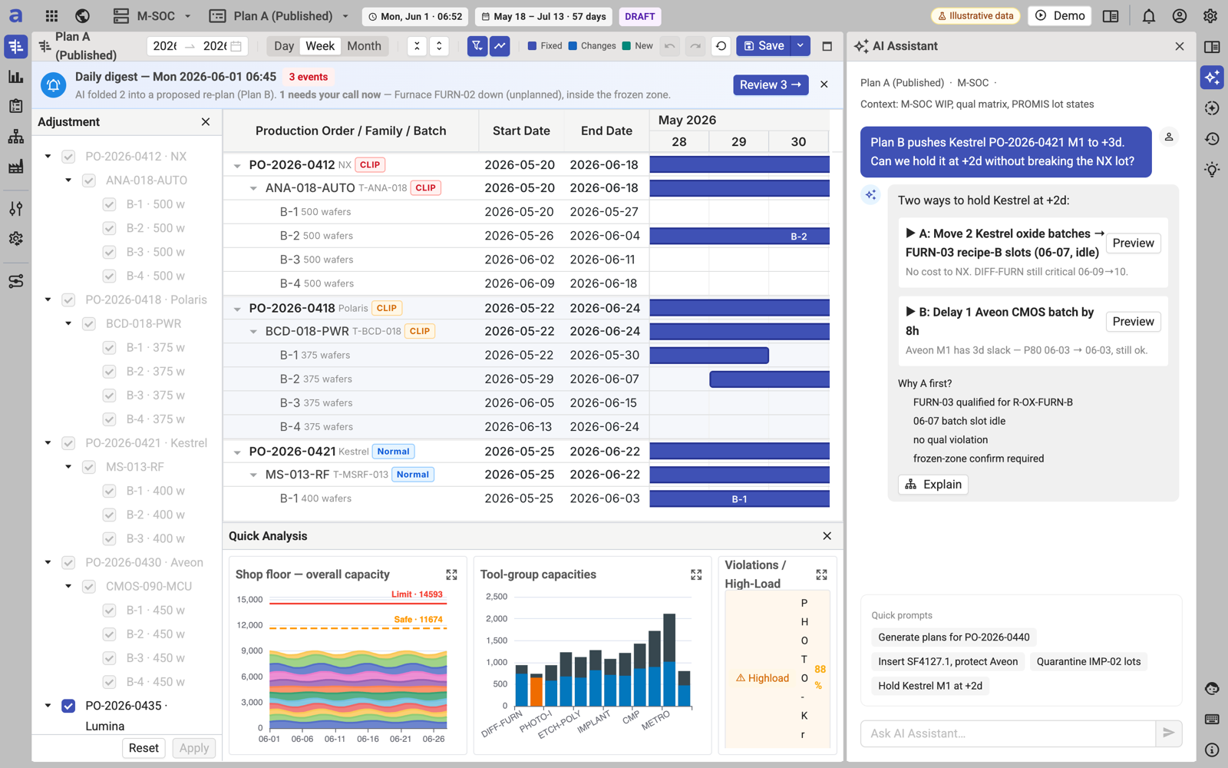Click the undo arrow icon

coord(670,46)
